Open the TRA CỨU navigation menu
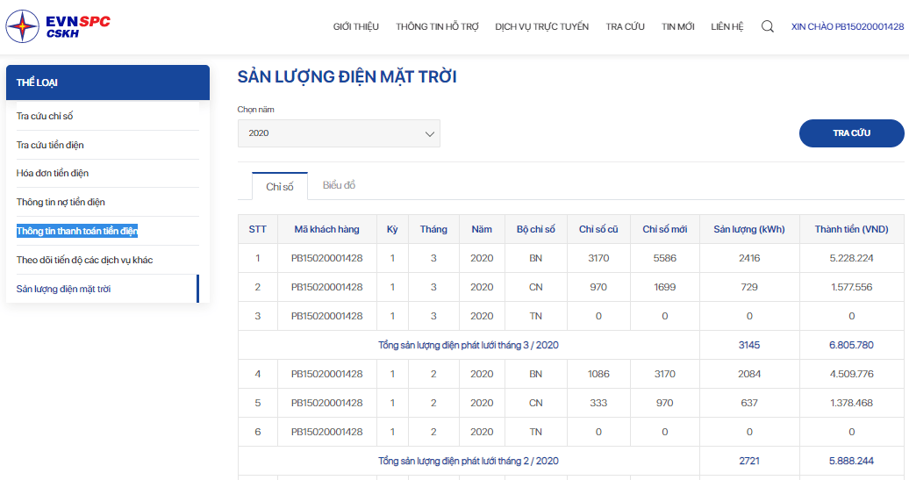The image size is (909, 480). click(625, 26)
